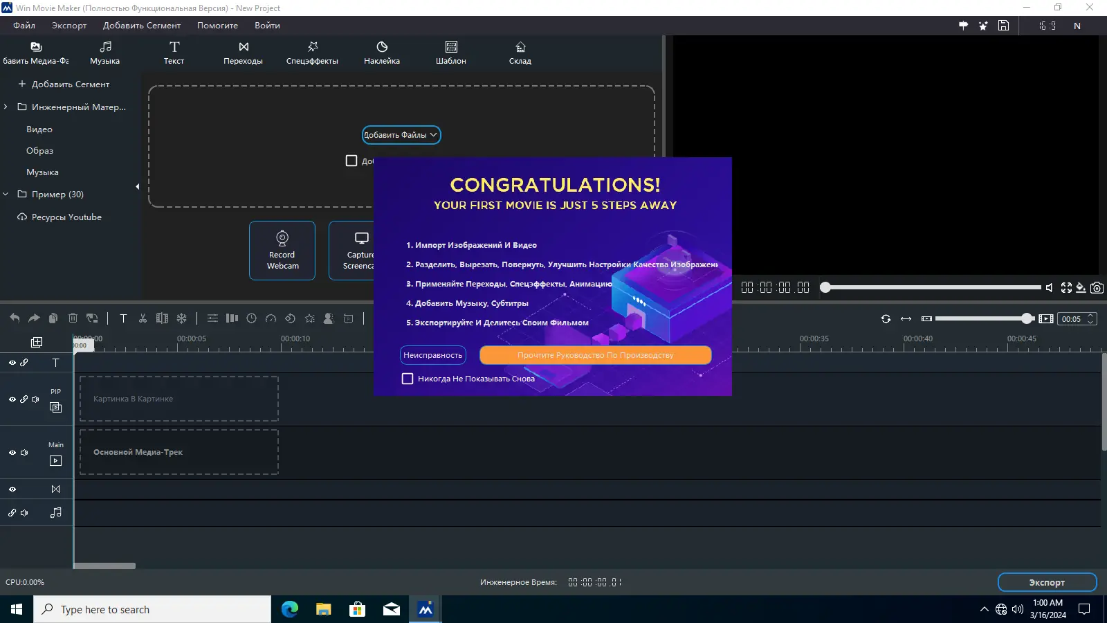Collapse the left panel with the triangle arrow
This screenshot has height=623, width=1107.
click(x=138, y=186)
